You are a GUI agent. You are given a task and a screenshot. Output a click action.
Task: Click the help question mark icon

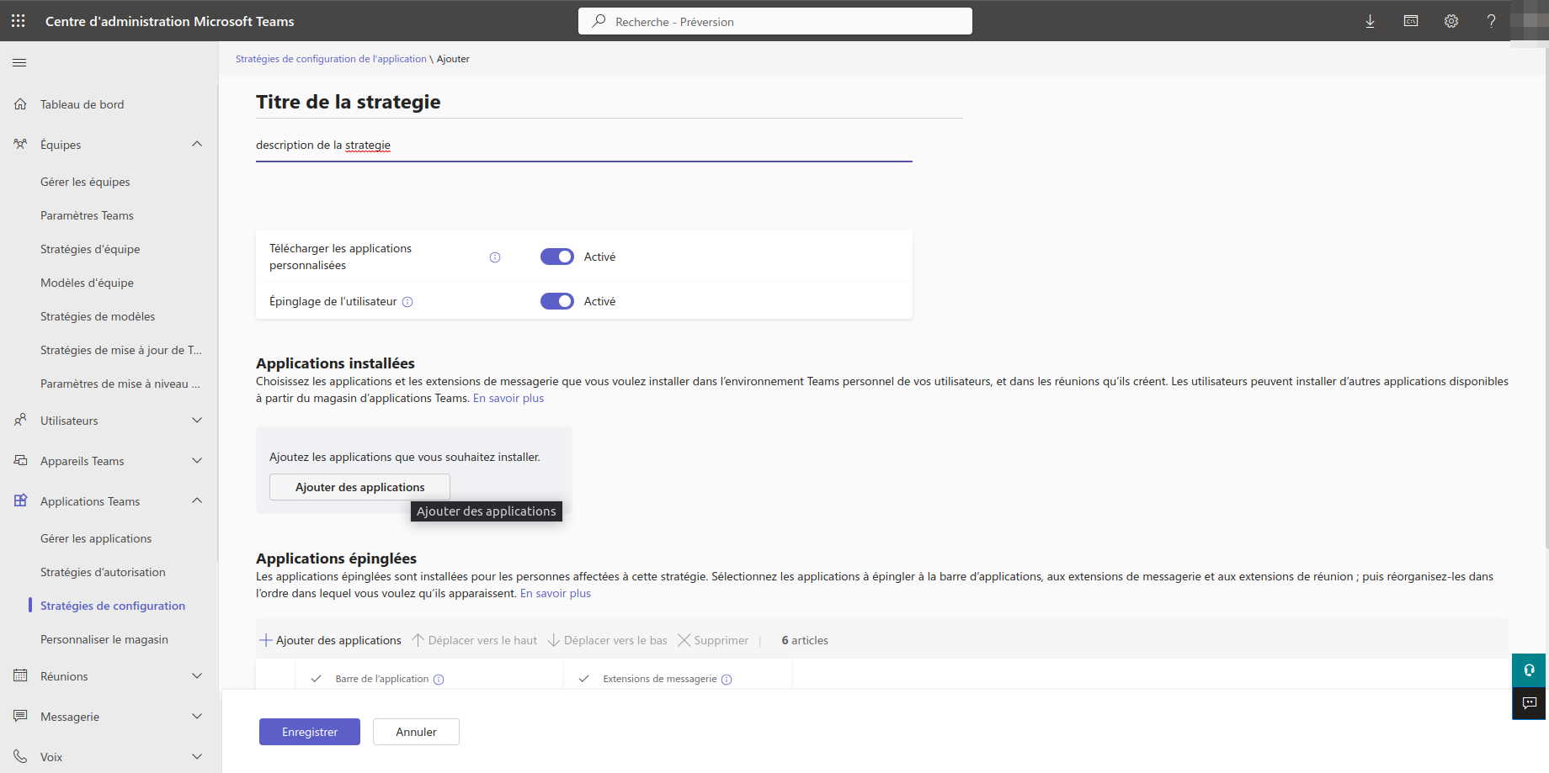click(1491, 21)
